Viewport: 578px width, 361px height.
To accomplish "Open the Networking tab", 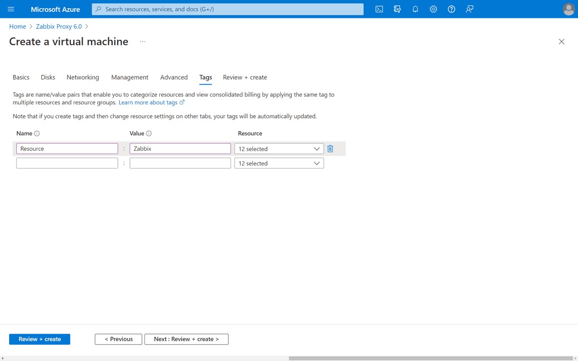I will [x=83, y=77].
